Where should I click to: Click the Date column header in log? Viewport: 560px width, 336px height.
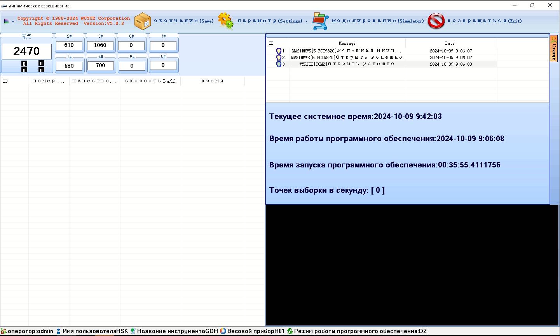tap(450, 43)
